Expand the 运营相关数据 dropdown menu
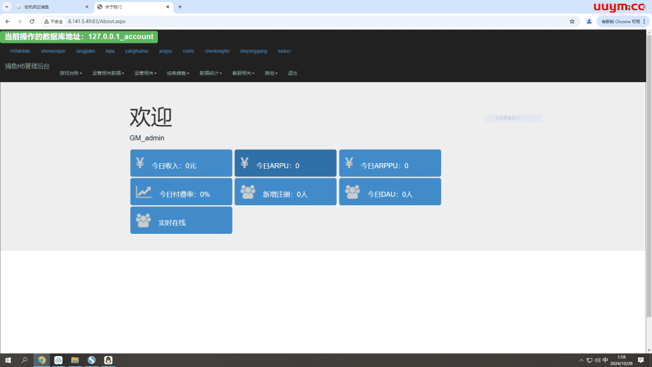This screenshot has height=367, width=652. point(108,73)
